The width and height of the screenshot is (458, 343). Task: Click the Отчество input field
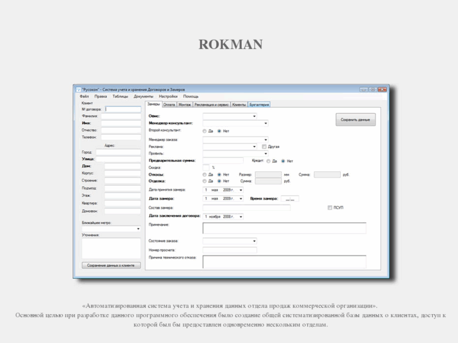click(x=121, y=130)
